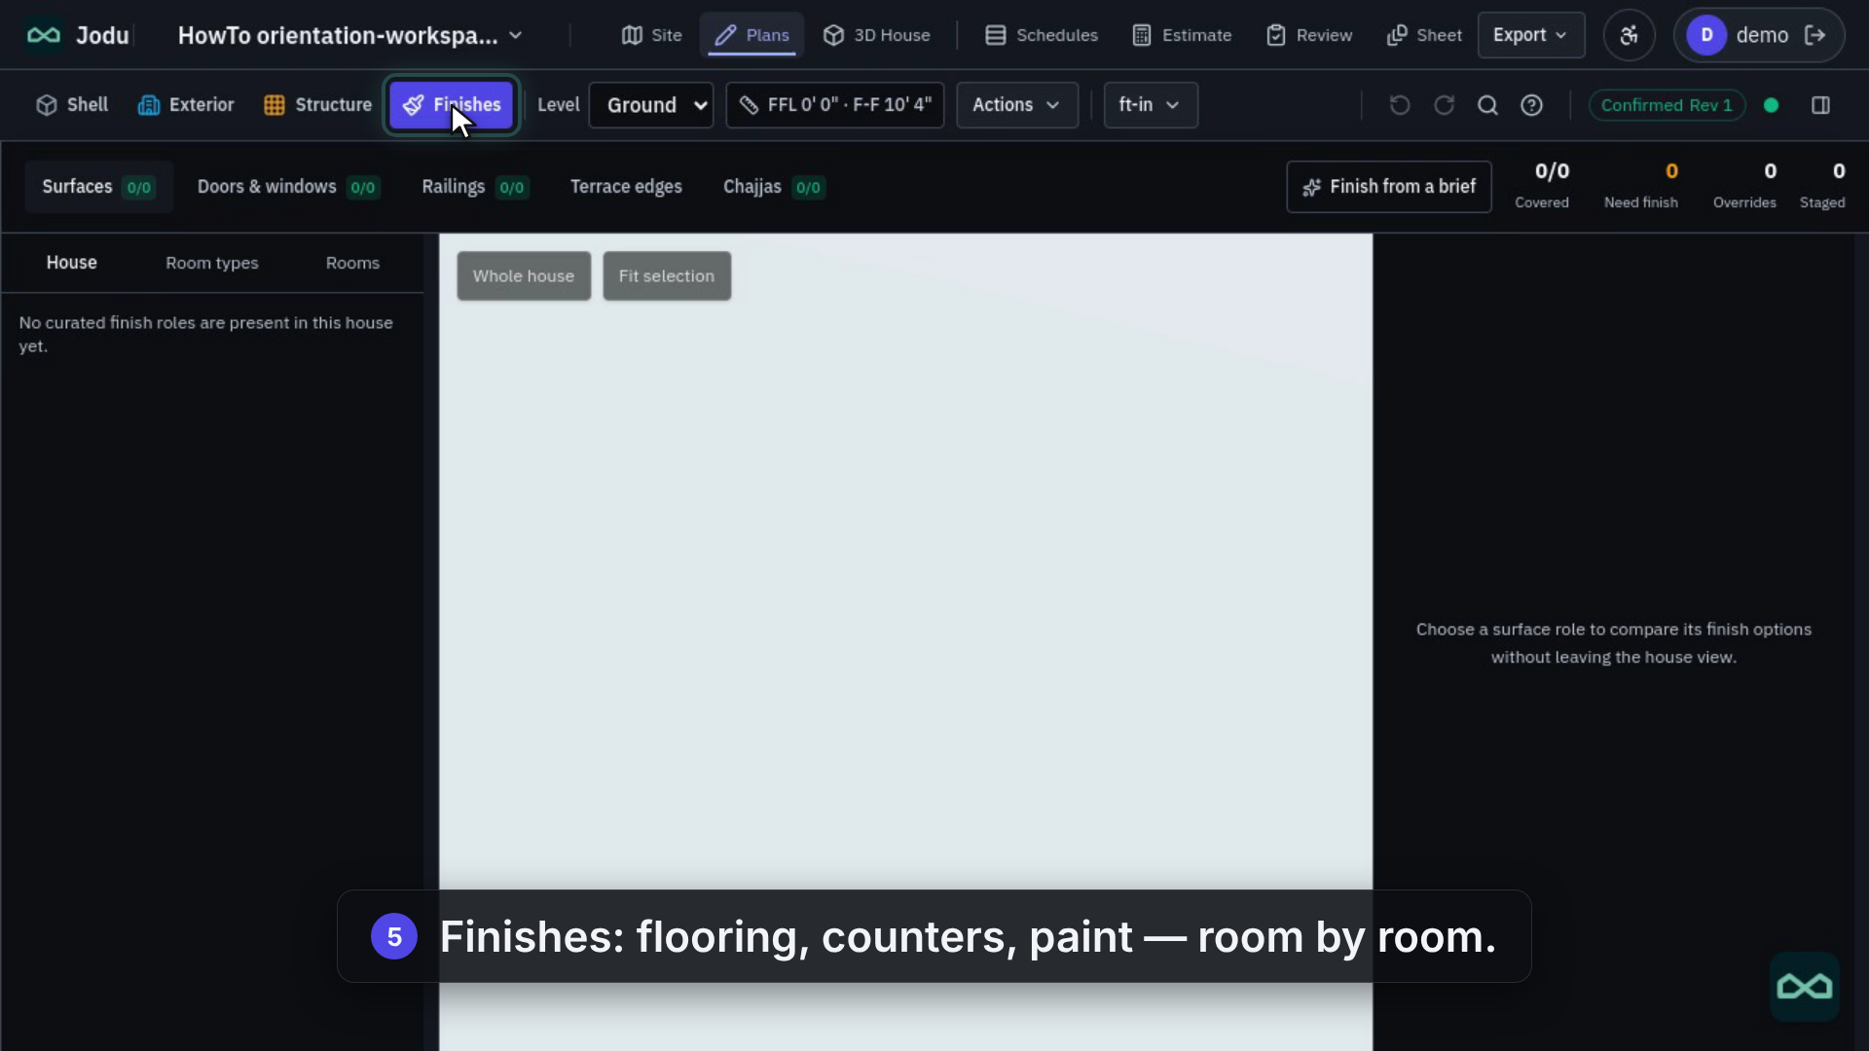Open the Ground level dropdown
Image resolution: width=1869 pixels, height=1051 pixels.
click(x=651, y=105)
